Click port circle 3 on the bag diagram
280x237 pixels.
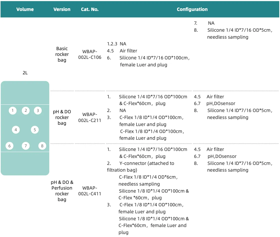click(38, 111)
